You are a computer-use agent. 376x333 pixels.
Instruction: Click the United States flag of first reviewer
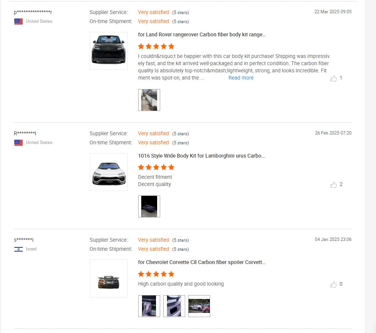[19, 22]
